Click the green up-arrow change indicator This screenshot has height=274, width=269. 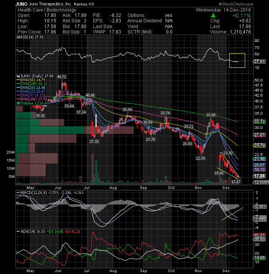[x=213, y=15]
